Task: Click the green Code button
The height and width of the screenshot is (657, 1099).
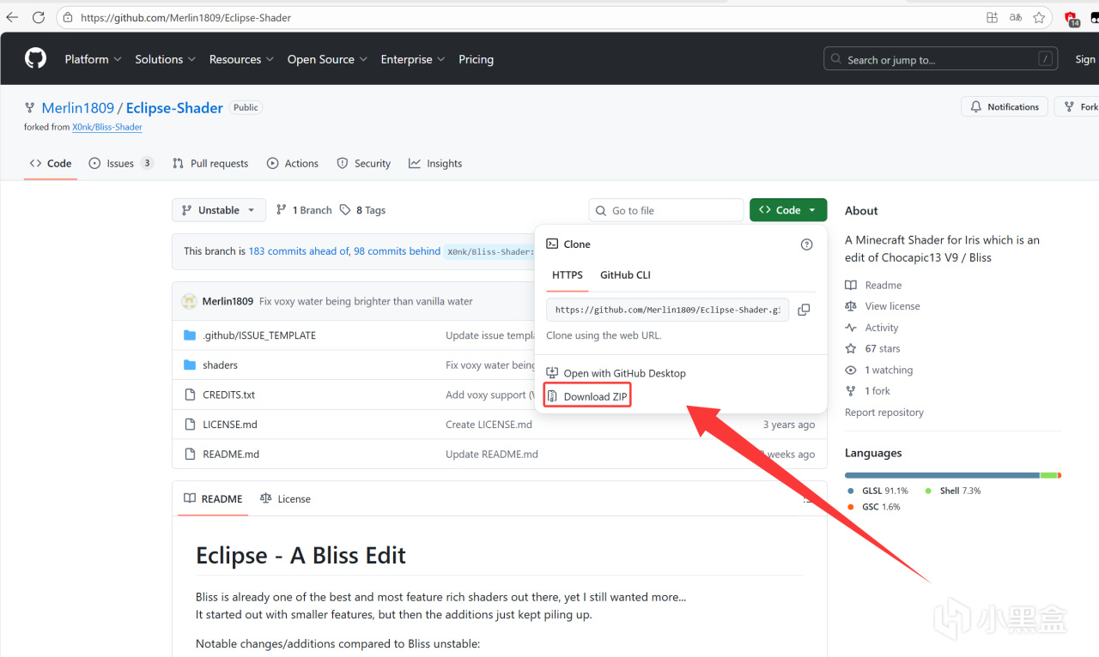Action: pos(788,210)
